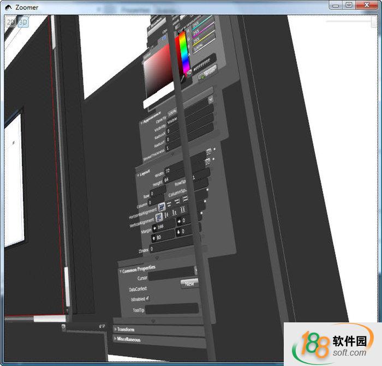Select the left HorizontalAlignment icon
Screen dimensions: 382x366
coord(162,207)
